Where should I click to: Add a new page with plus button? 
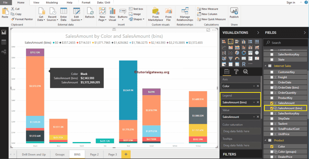pyautogui.click(x=126, y=154)
